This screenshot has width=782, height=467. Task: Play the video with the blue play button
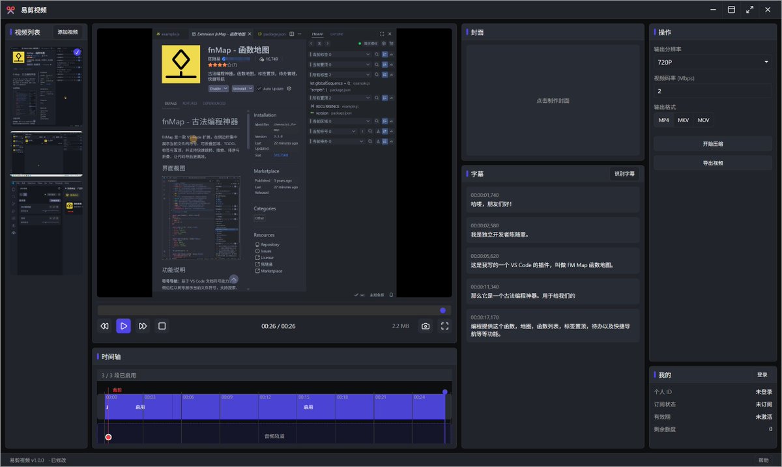[x=123, y=326]
